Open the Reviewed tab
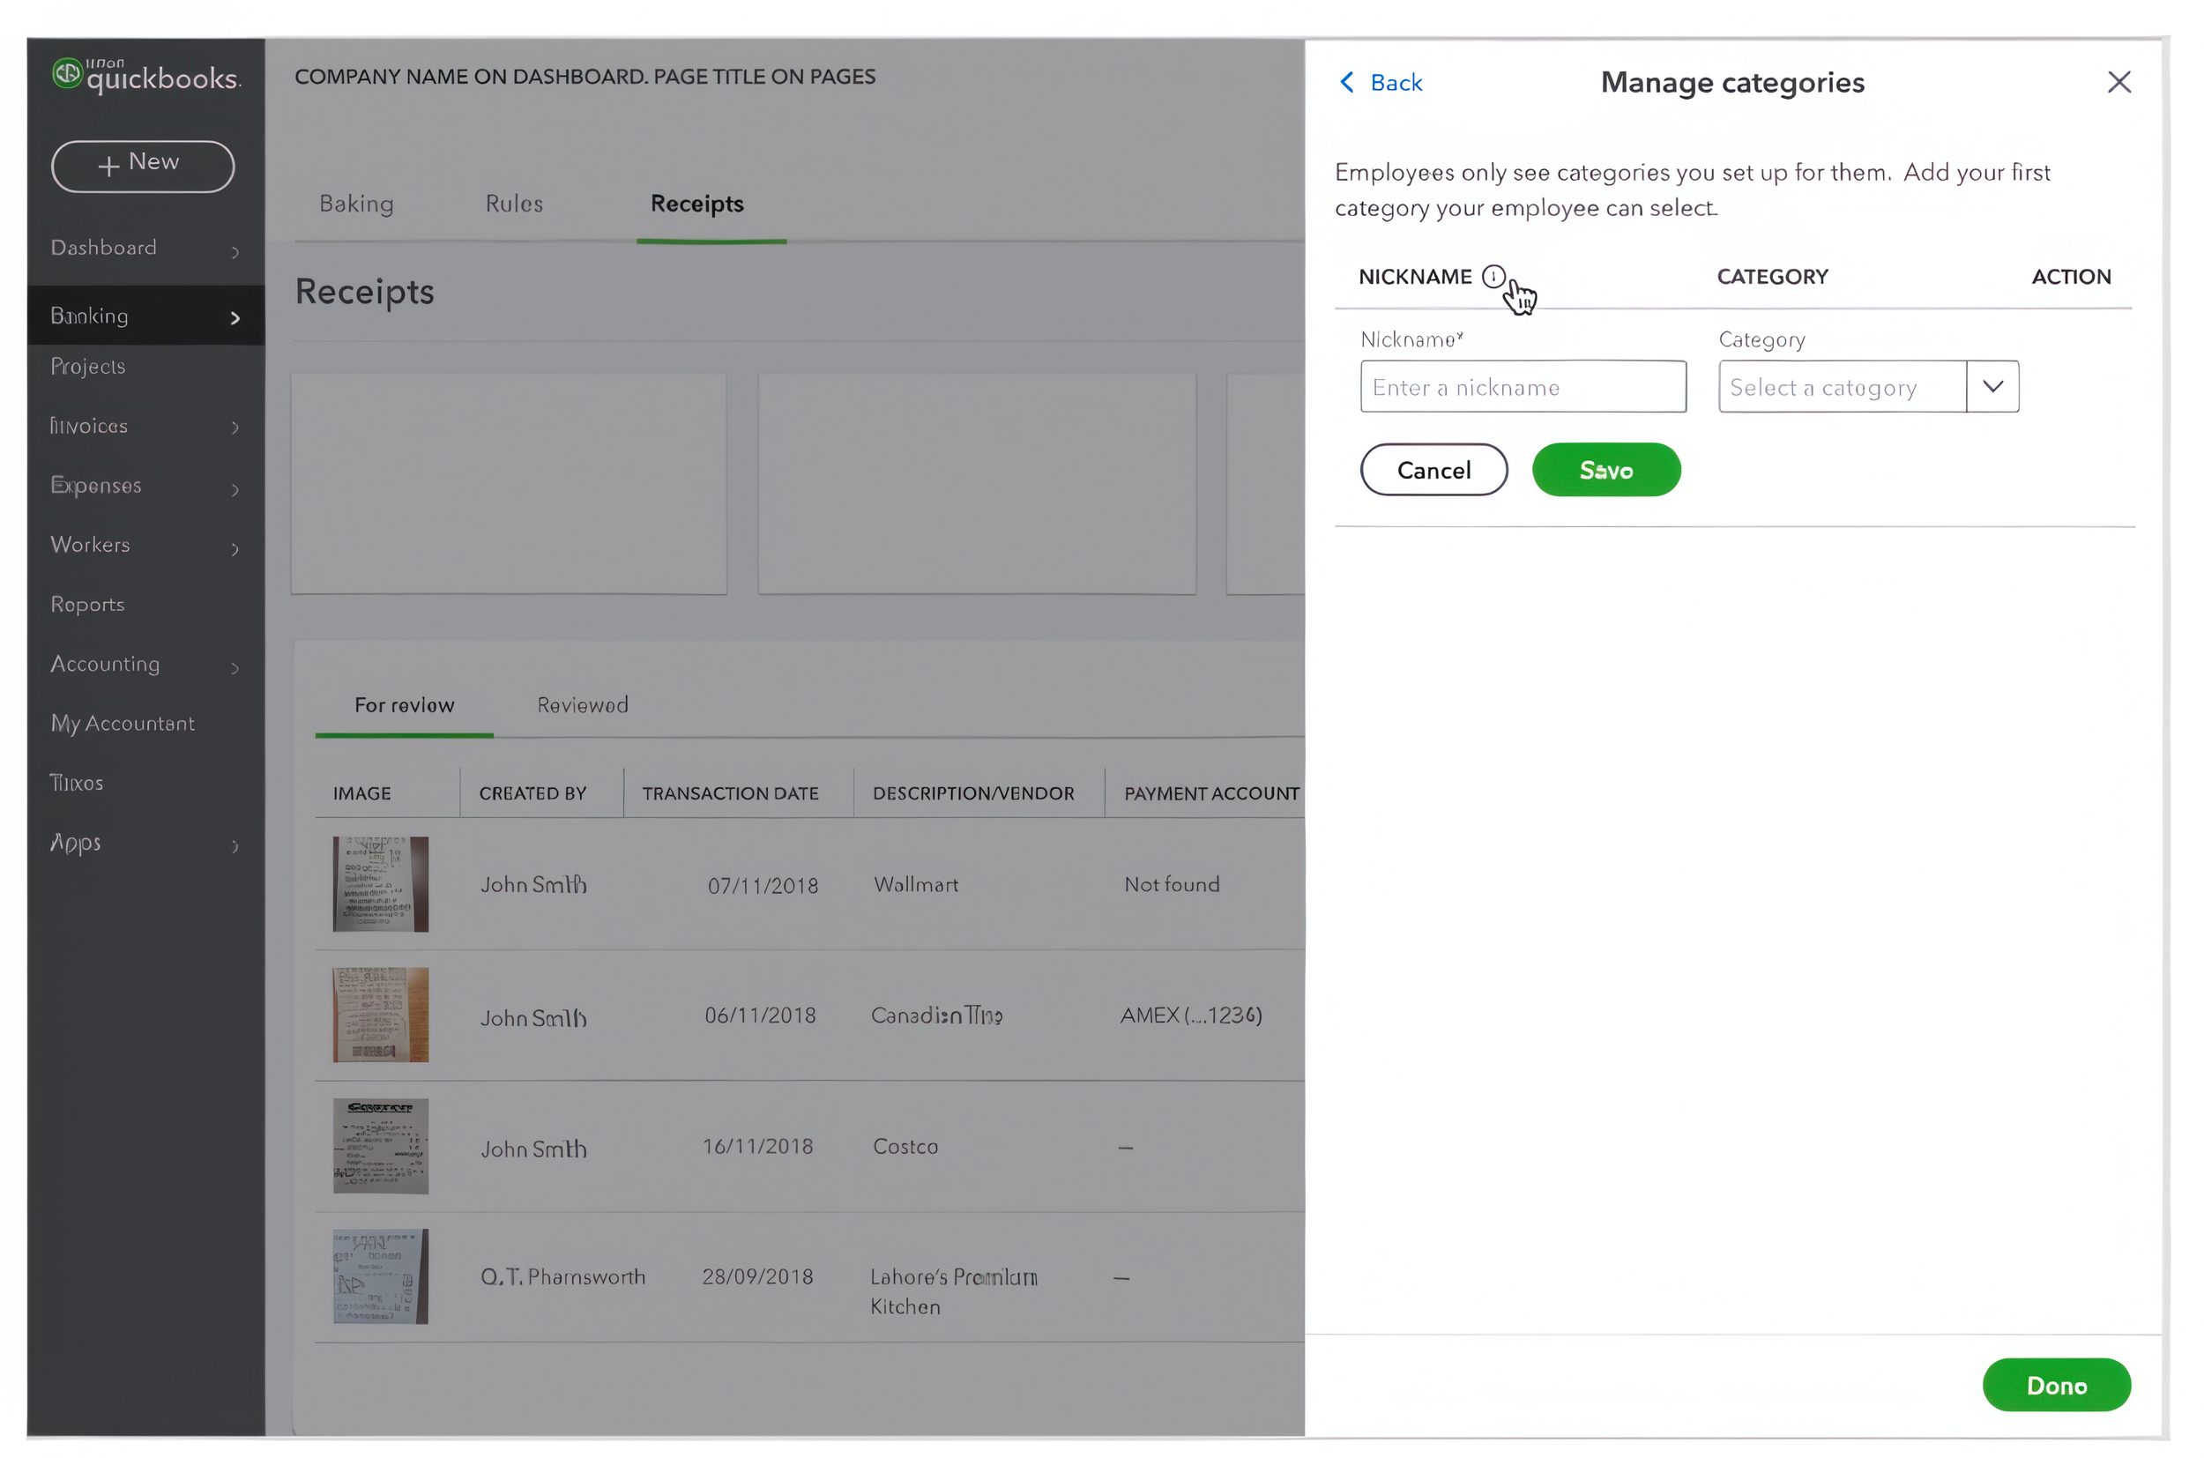Image resolution: width=2204 pixels, height=1458 pixels. 583,705
